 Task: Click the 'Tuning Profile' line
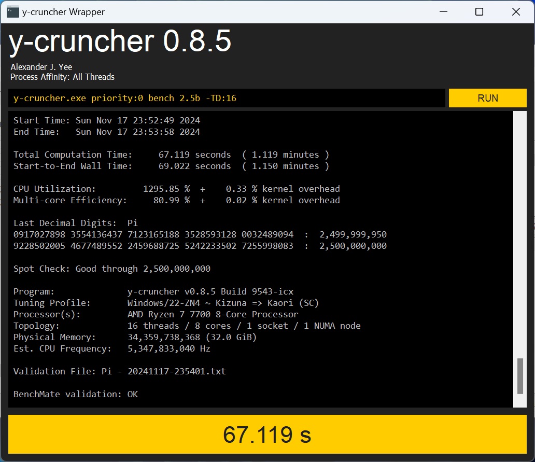[166, 303]
